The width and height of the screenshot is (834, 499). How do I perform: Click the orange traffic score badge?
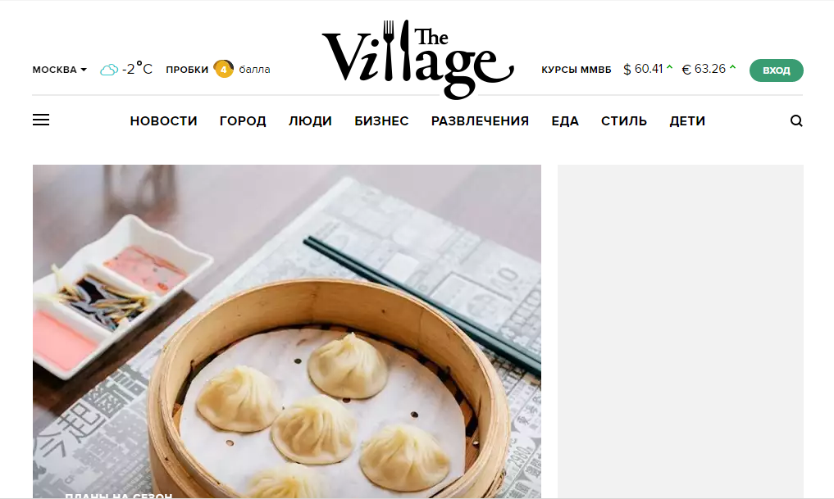223,69
